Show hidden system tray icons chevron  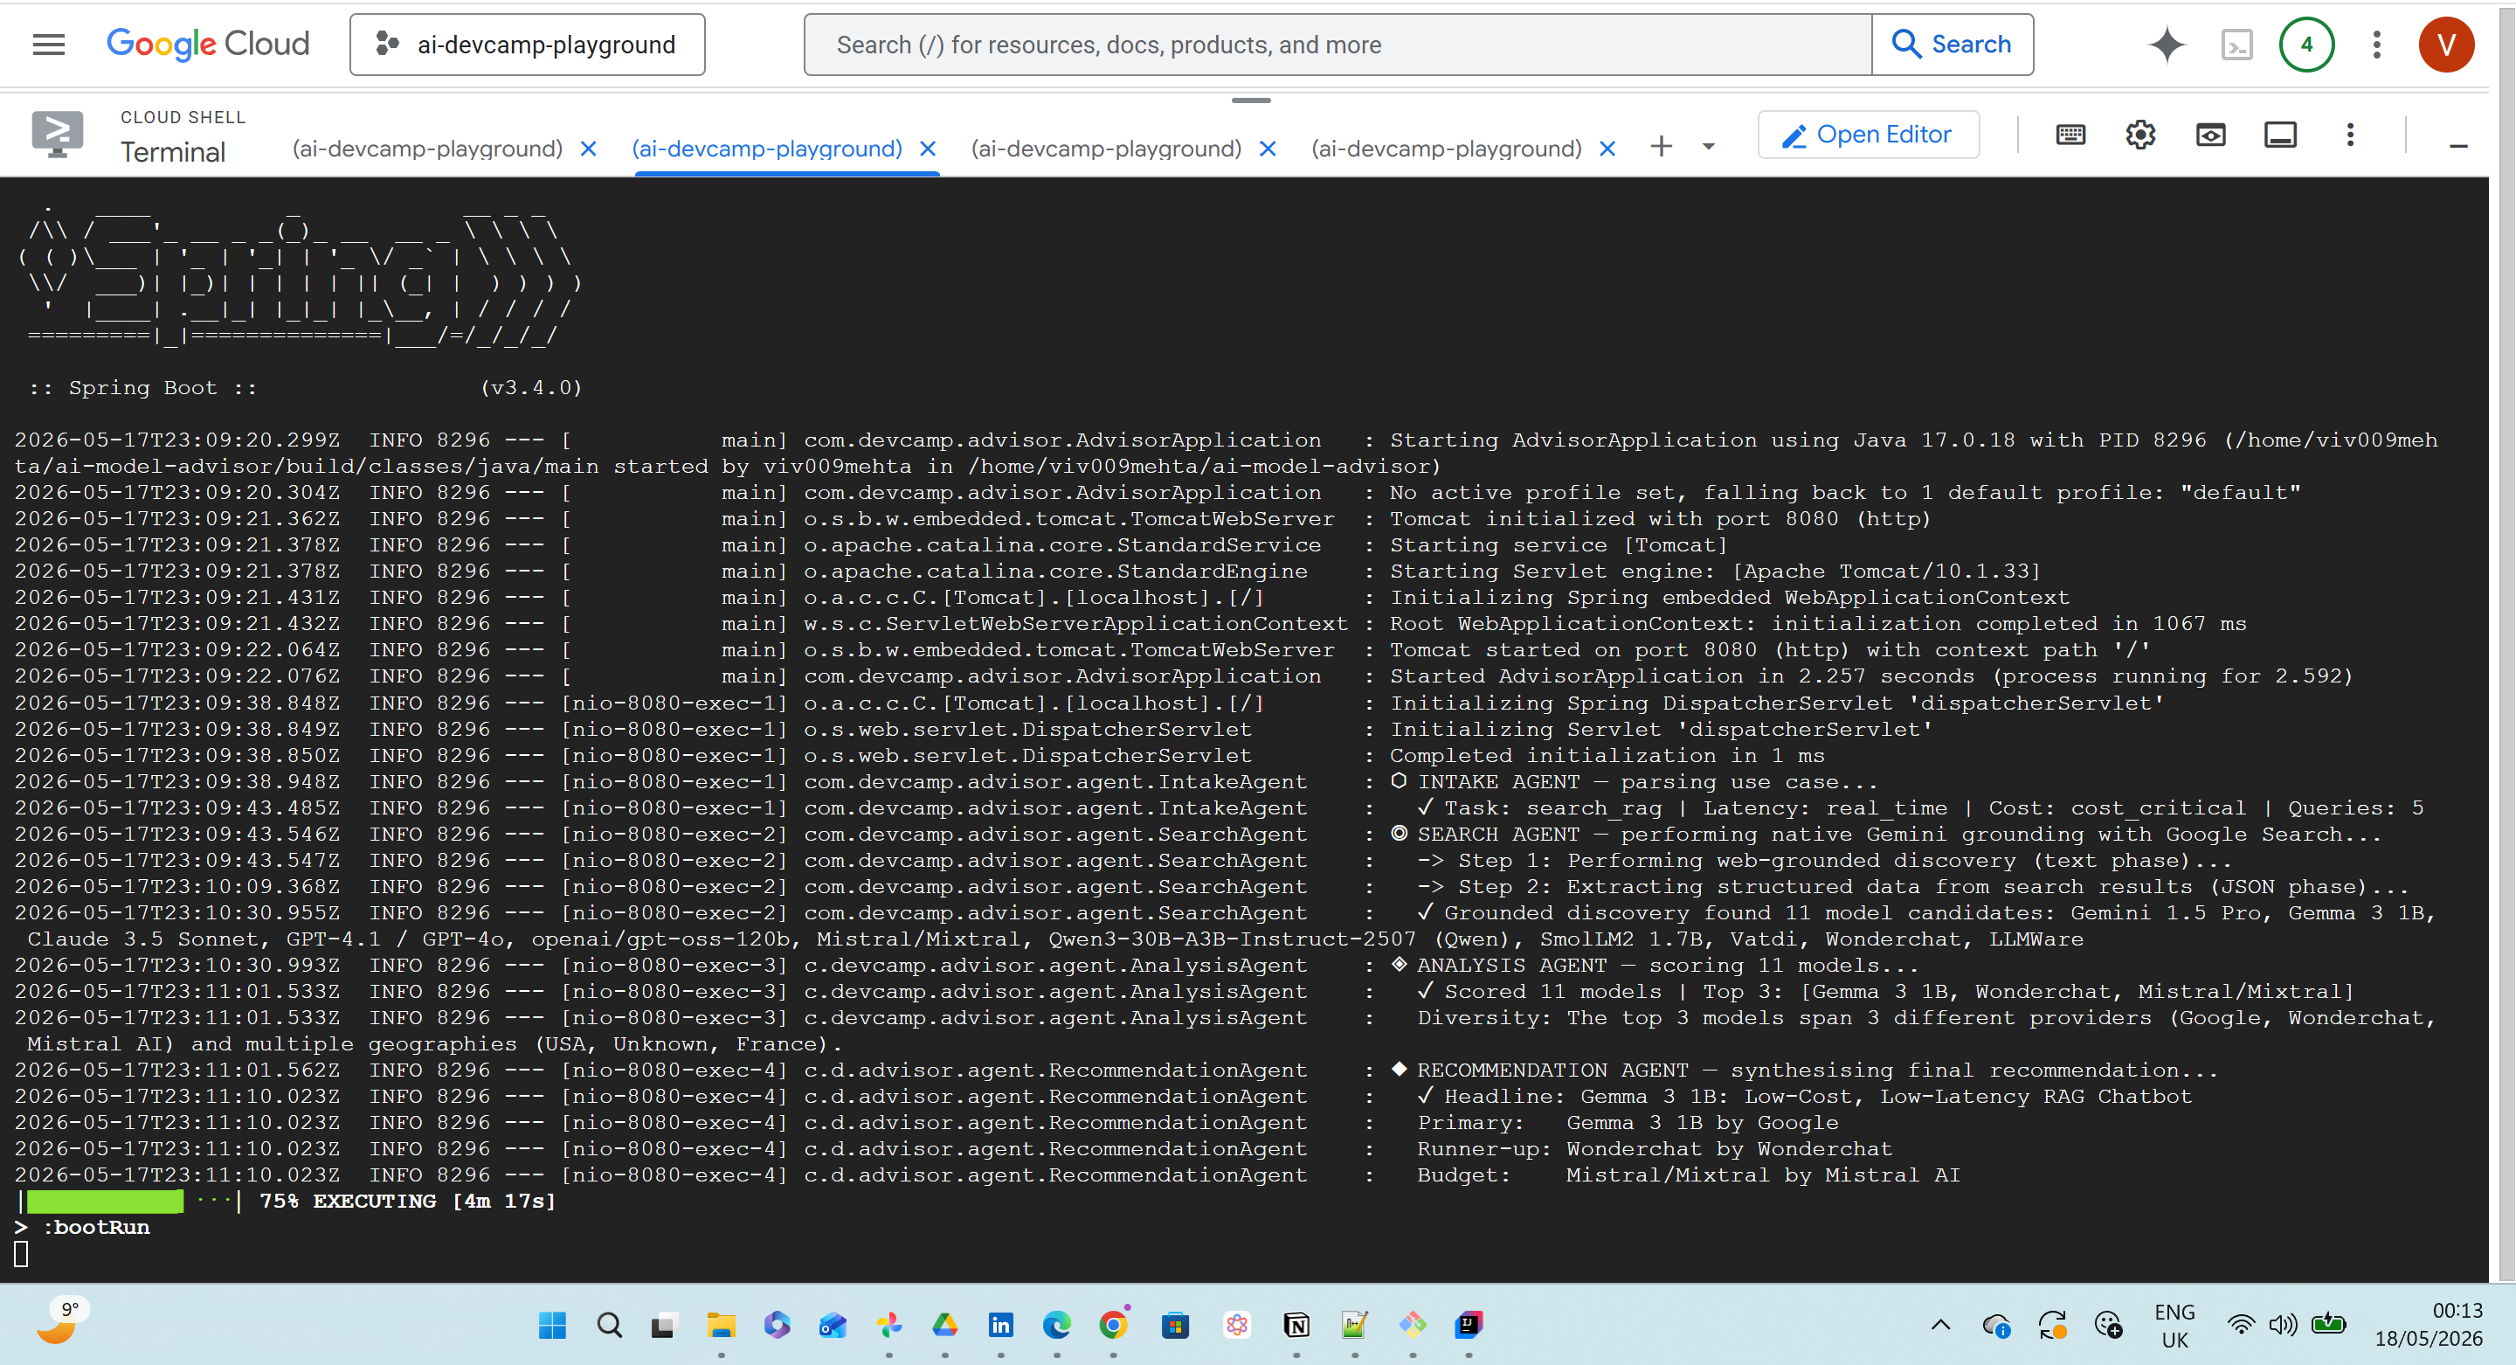(x=1940, y=1325)
